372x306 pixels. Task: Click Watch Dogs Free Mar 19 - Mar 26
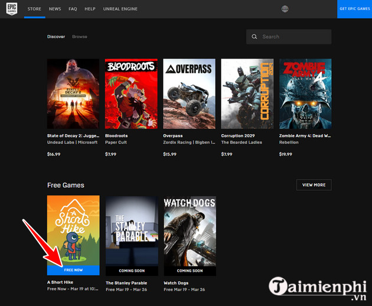pyautogui.click(x=184, y=289)
